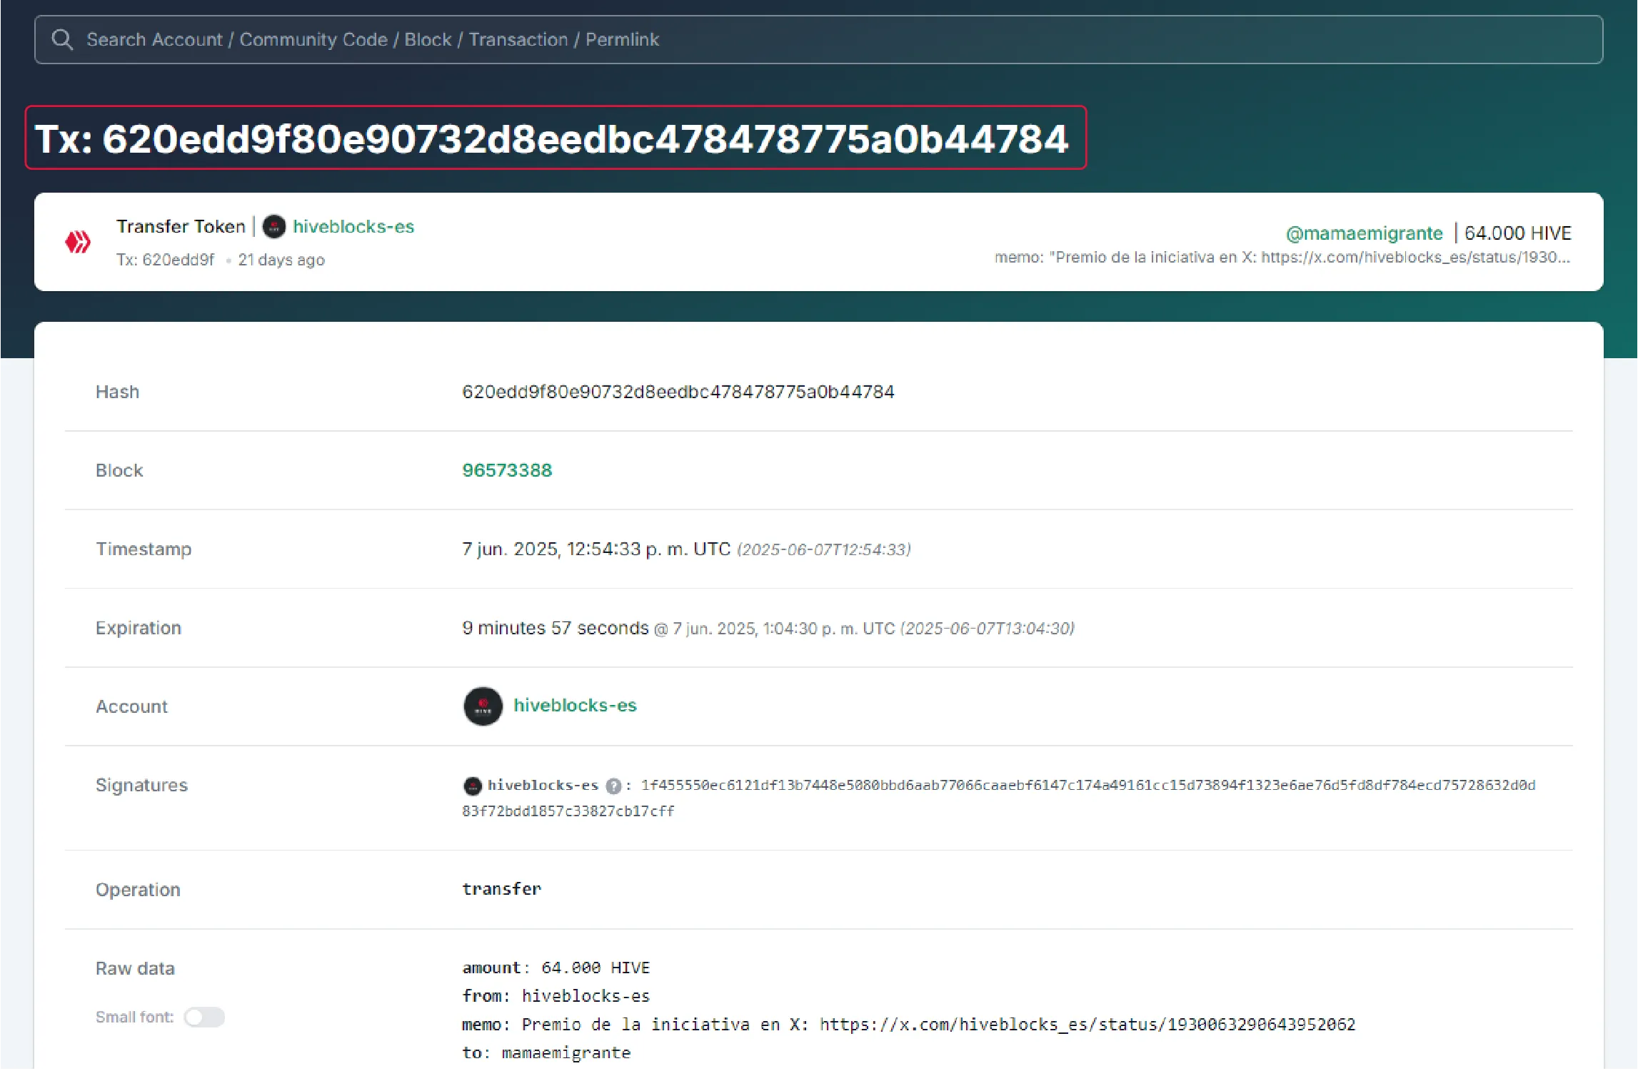
Task: Click the avatar icon before hiveblocks-es account link
Action: pyautogui.click(x=483, y=706)
